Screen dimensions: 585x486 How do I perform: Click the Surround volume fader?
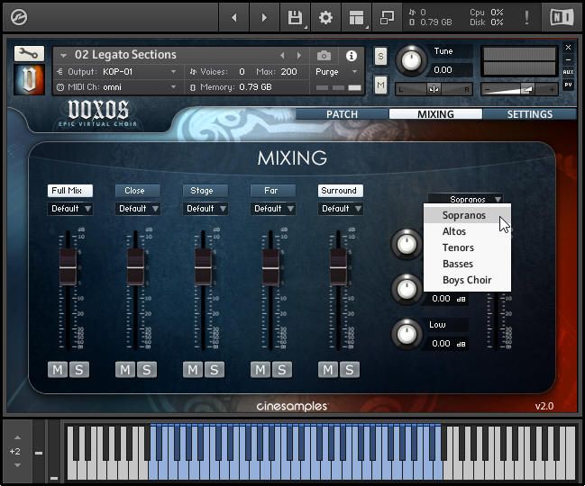coord(338,267)
